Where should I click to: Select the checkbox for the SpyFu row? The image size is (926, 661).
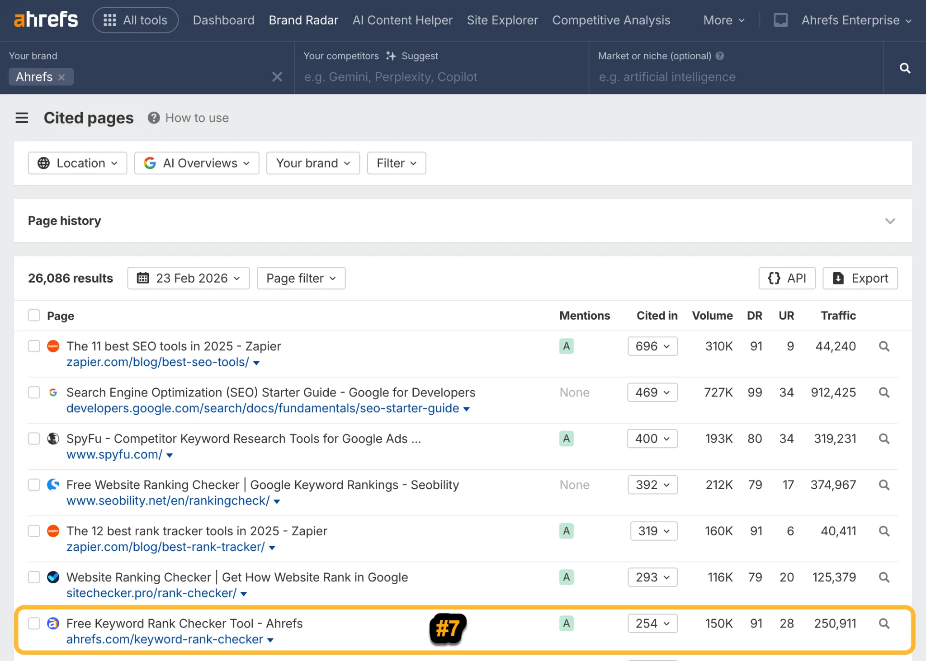click(34, 438)
